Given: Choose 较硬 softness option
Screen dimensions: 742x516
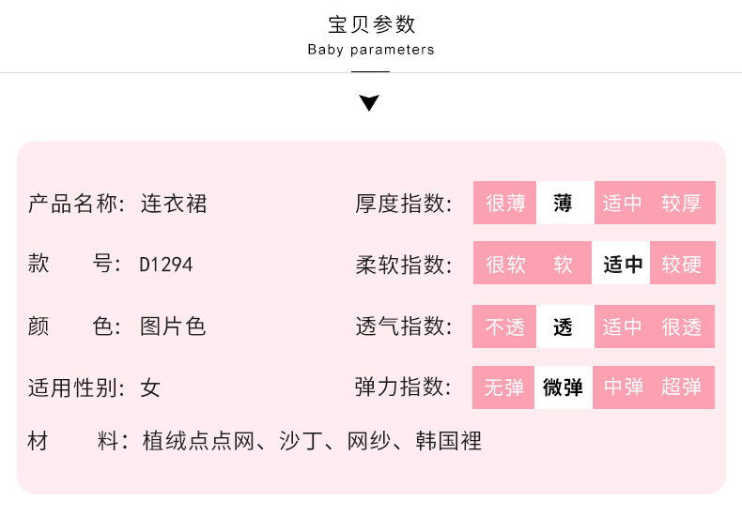Looking at the screenshot, I should (x=682, y=264).
